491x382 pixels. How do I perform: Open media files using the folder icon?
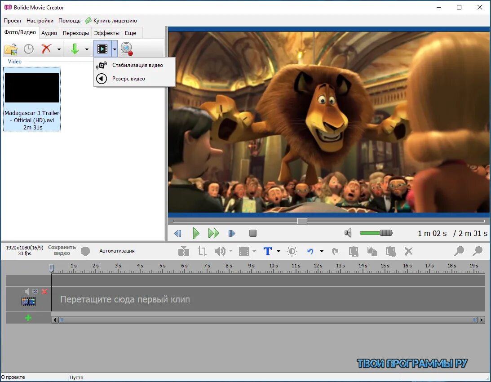[10, 49]
